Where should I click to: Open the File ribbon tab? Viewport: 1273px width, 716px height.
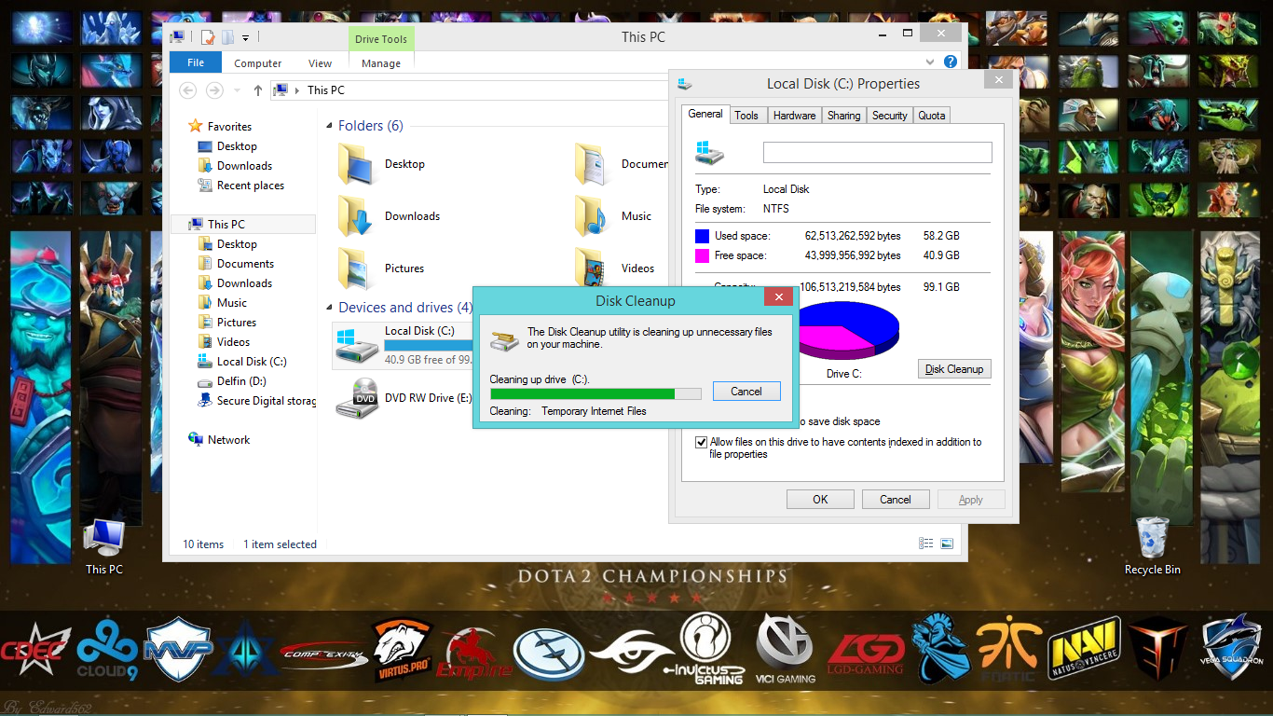pyautogui.click(x=196, y=62)
